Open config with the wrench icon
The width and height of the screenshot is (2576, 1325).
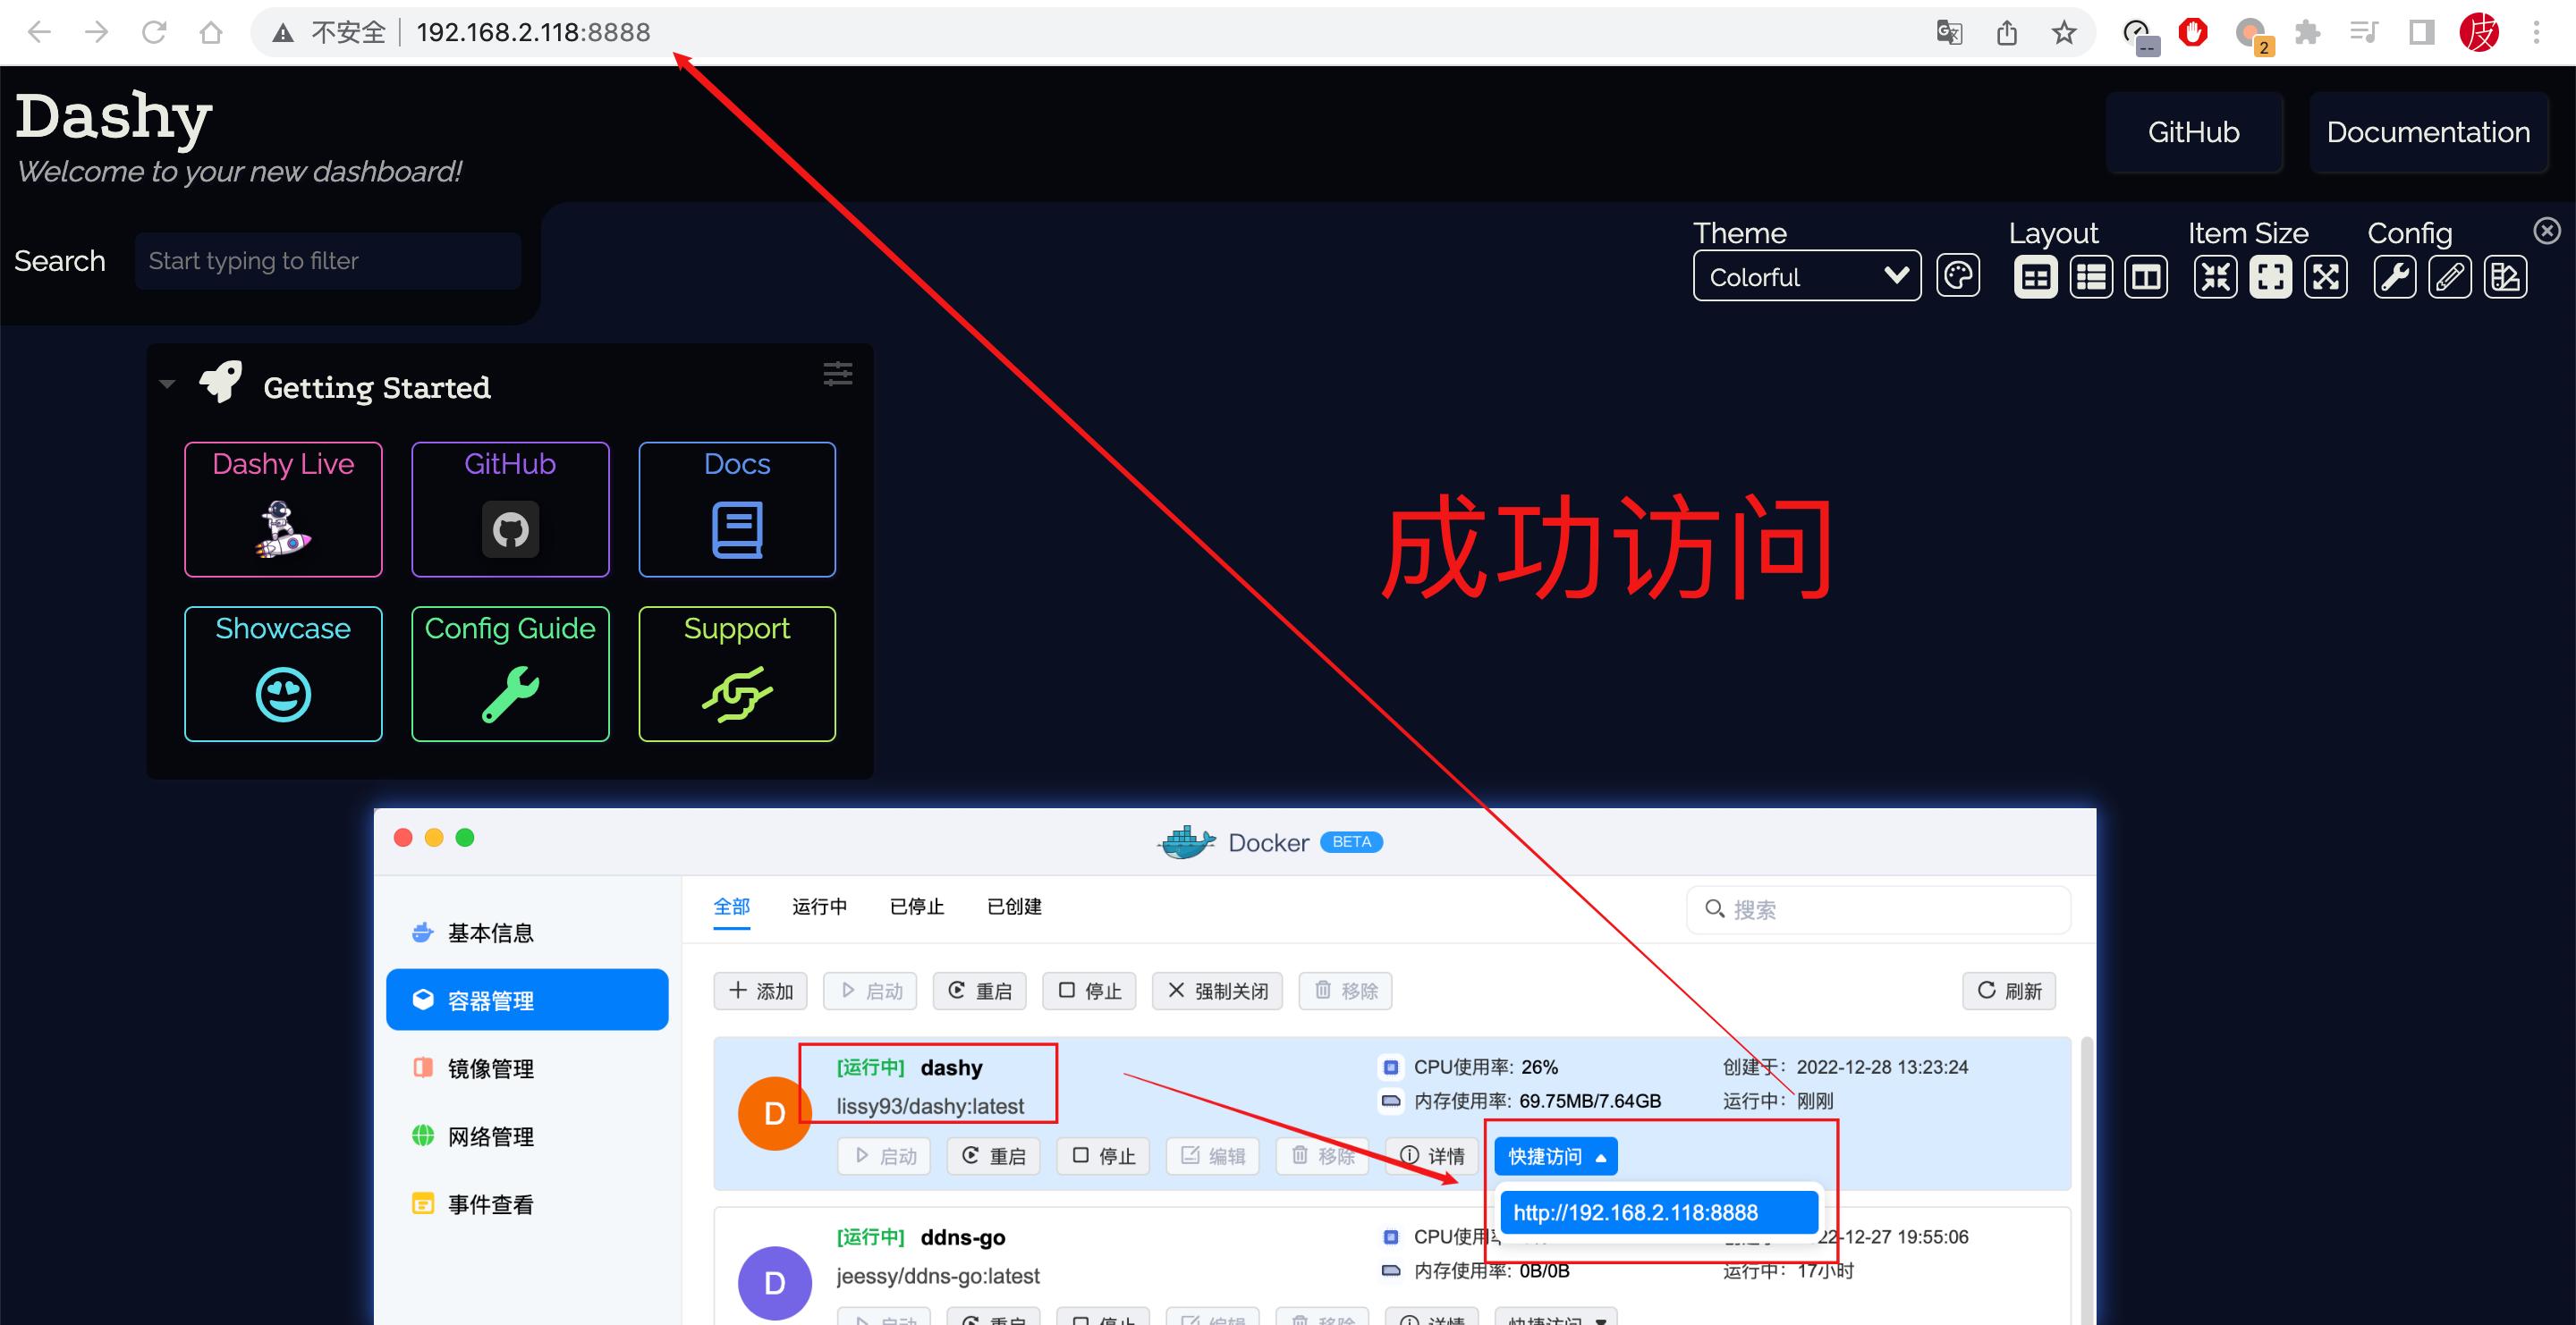[2394, 275]
